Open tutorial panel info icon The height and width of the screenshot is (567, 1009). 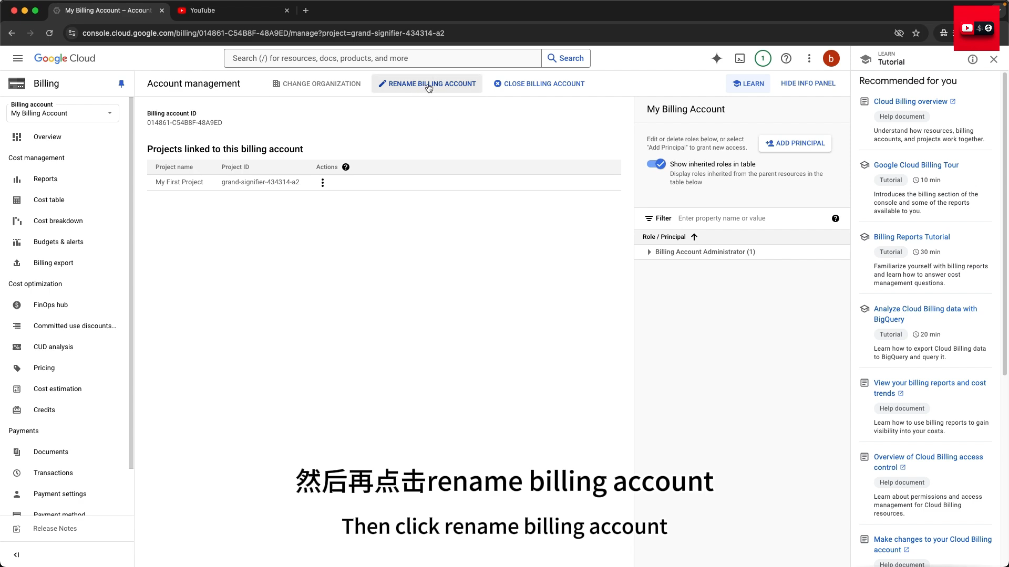tap(973, 59)
